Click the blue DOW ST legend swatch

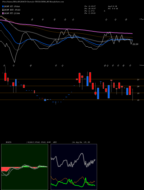3,6
